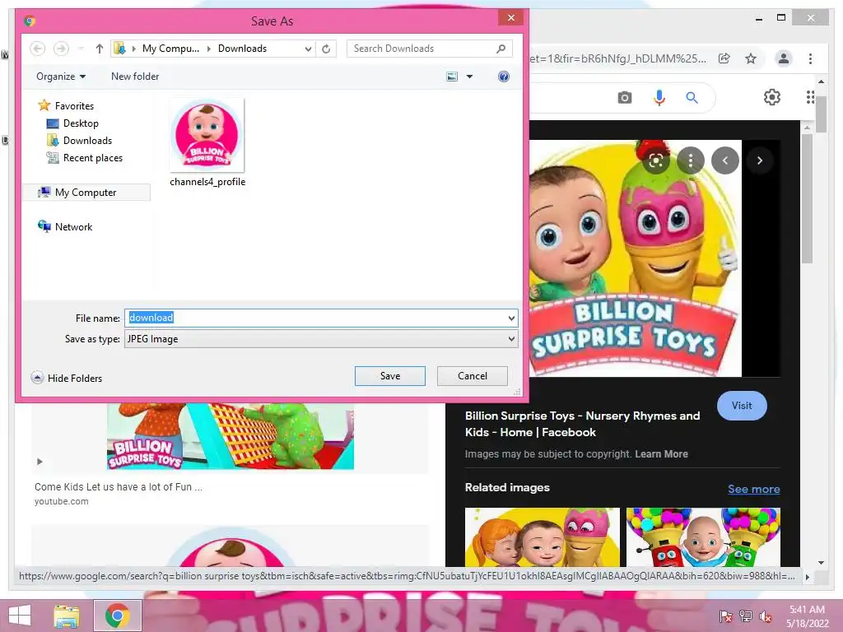
Task: Click the muted volume tray icon
Action: pyautogui.click(x=766, y=616)
